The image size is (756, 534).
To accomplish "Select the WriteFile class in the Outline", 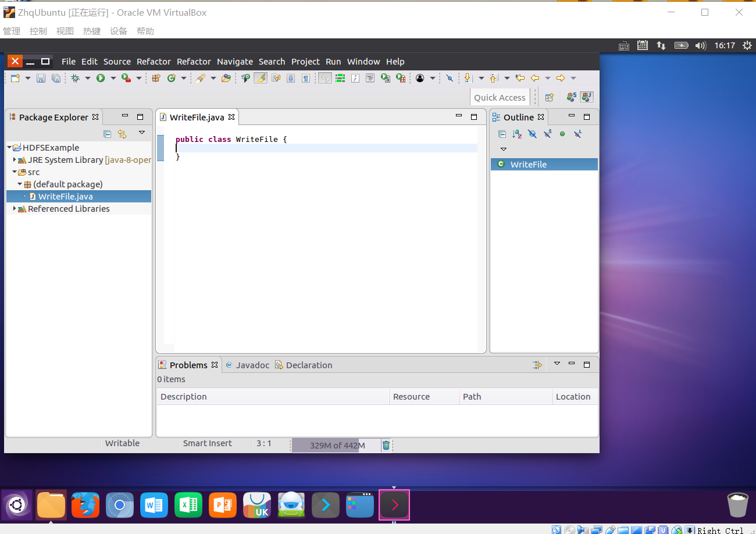I will [544, 165].
